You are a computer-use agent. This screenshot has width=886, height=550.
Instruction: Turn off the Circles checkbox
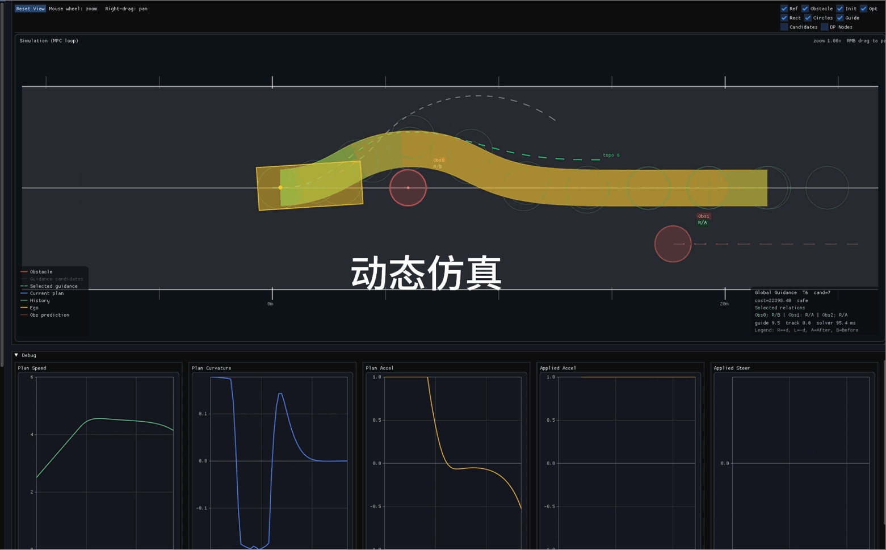coord(808,18)
